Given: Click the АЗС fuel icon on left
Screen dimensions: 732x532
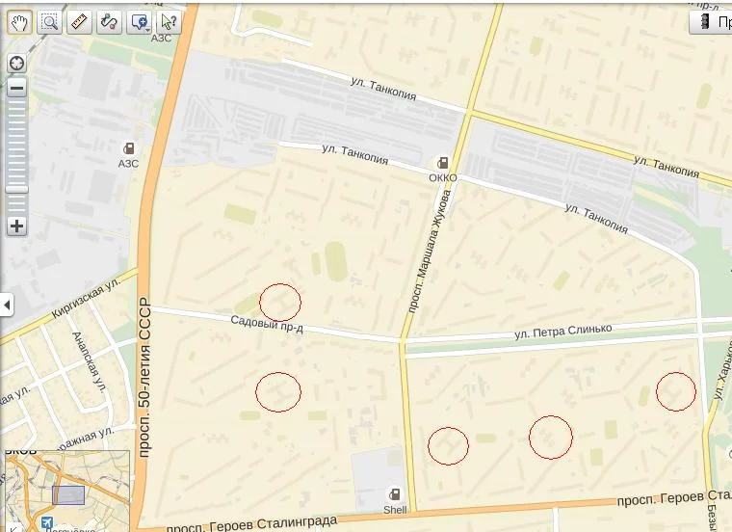Looking at the screenshot, I should (x=128, y=148).
